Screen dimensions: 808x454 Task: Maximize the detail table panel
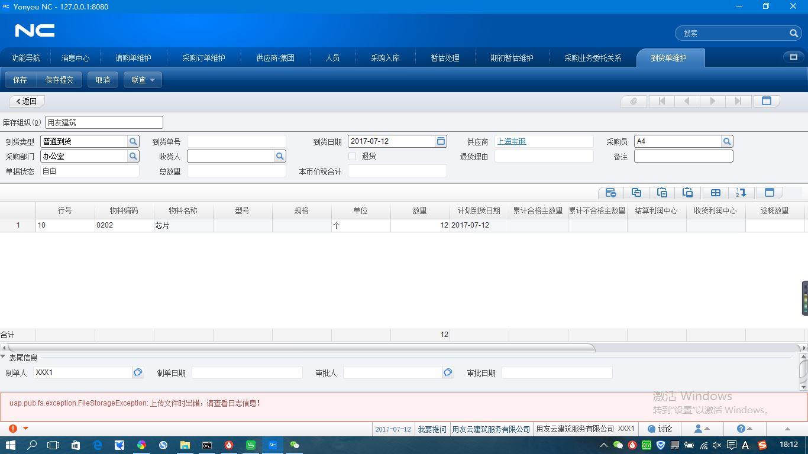pyautogui.click(x=770, y=193)
